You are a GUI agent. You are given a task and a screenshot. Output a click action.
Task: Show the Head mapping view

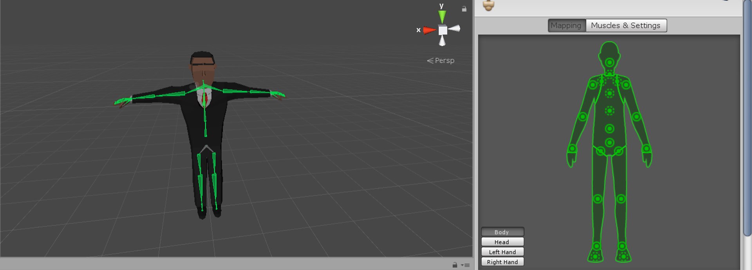[x=503, y=242]
